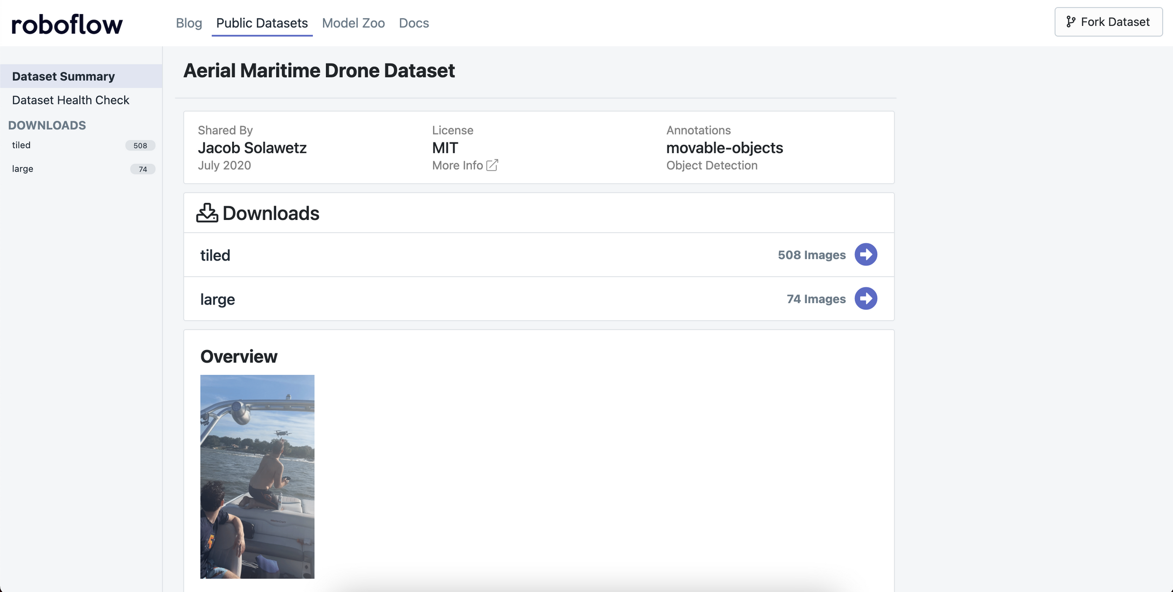
Task: Open the tiled row in Downloads
Action: tap(539, 255)
